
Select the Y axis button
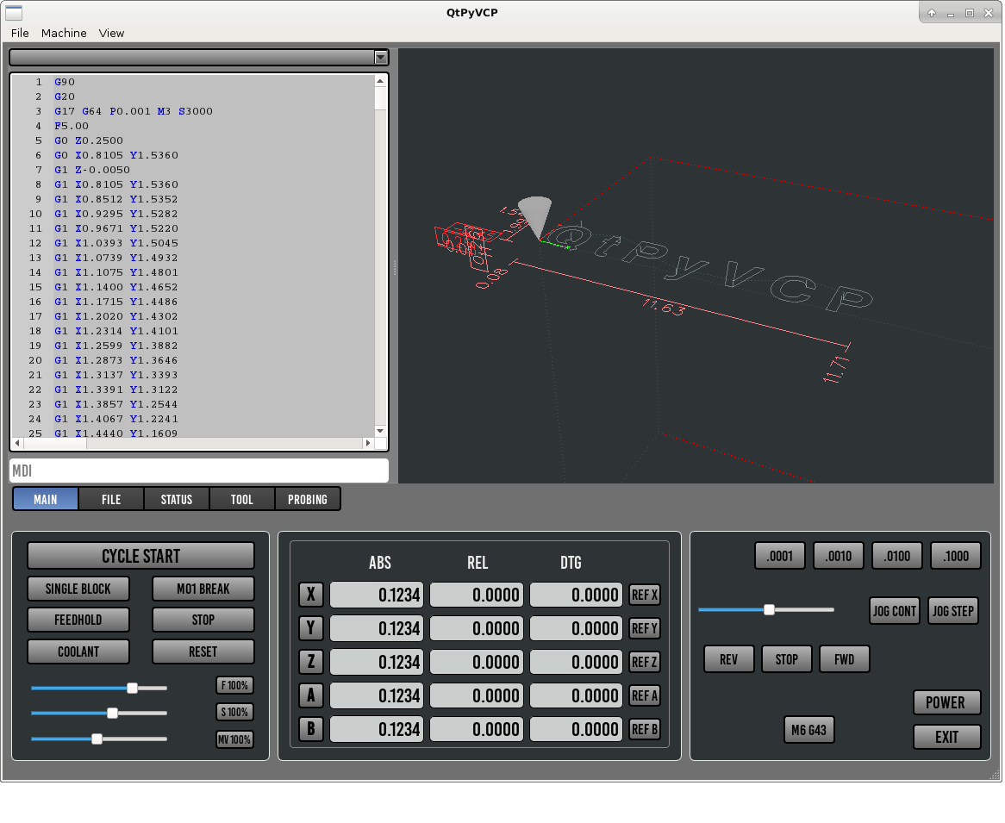point(311,628)
